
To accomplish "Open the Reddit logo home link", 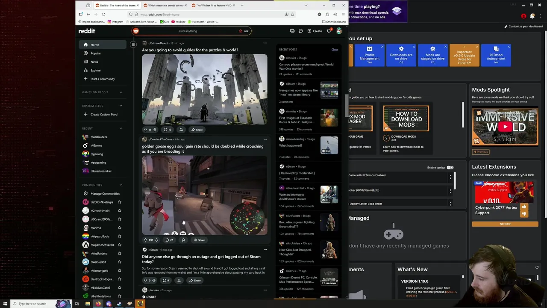I will click(x=87, y=31).
